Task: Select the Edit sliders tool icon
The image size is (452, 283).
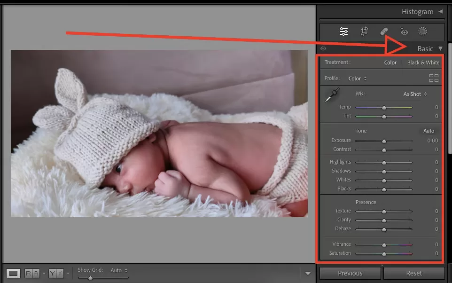Action: [x=343, y=31]
